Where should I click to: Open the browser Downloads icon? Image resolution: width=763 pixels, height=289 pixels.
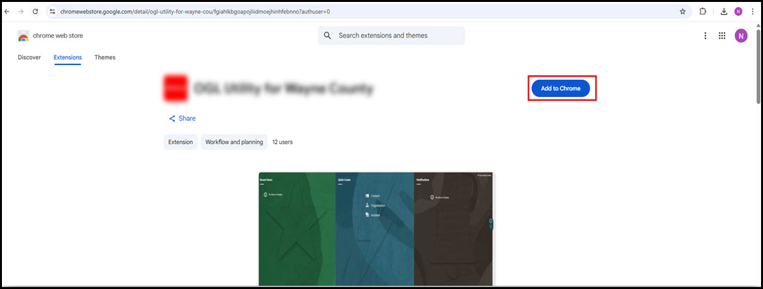724,11
